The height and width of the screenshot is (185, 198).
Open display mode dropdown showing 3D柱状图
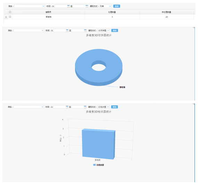104,107
